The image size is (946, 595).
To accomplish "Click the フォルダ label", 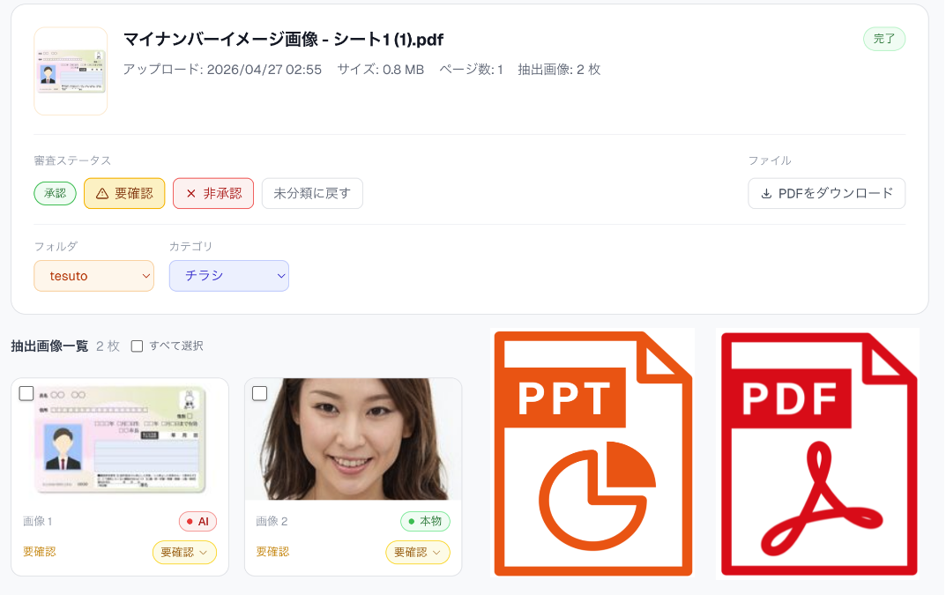I will tap(56, 246).
